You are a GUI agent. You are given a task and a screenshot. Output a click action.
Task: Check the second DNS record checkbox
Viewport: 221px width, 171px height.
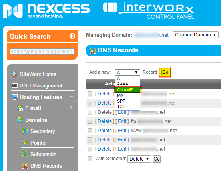[90, 103]
